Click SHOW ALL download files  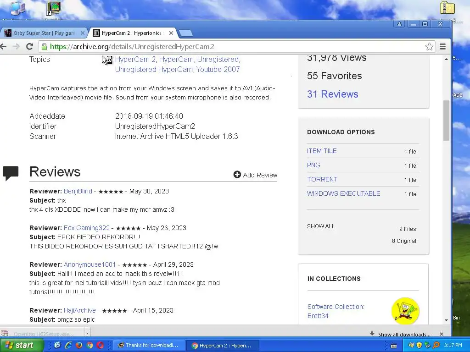pos(321,226)
